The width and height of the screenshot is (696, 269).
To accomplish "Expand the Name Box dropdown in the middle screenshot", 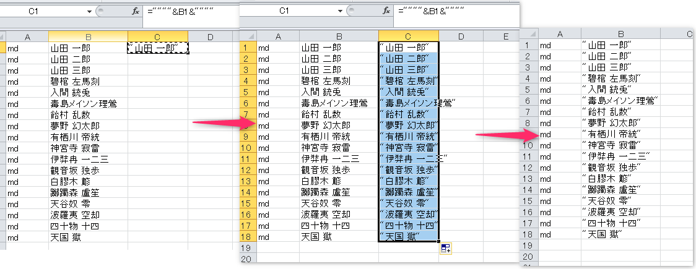I will [x=341, y=11].
